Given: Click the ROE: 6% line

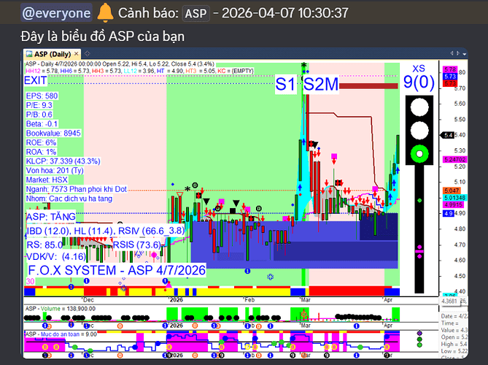Looking at the screenshot, I should pos(41,142).
